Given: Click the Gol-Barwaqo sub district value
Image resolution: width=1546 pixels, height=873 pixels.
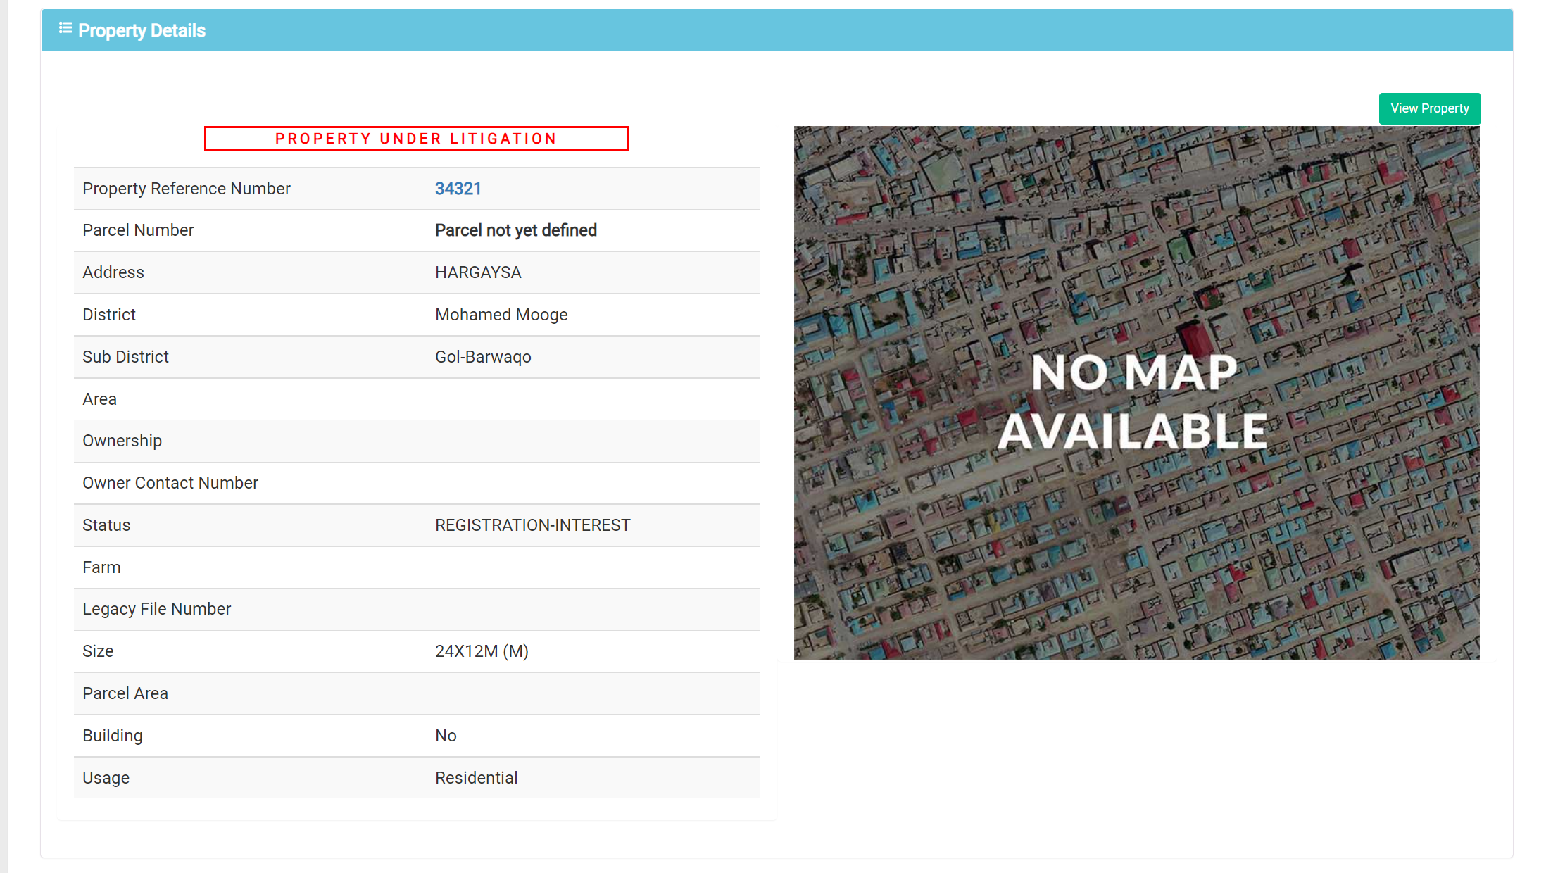Looking at the screenshot, I should (x=483, y=357).
